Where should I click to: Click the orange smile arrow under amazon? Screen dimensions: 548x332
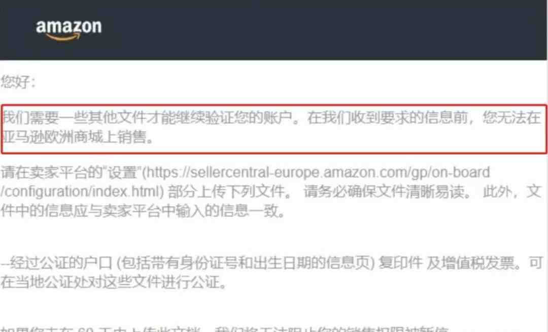tap(63, 37)
